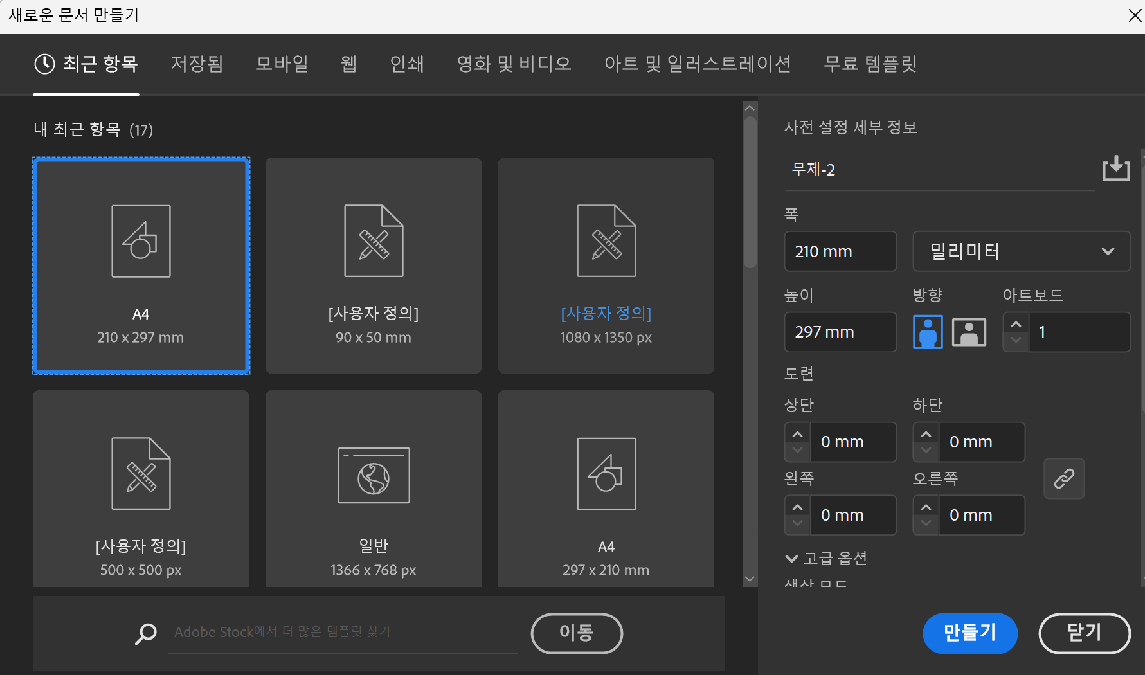Viewport: 1145px width, 675px height.
Task: Increase right bleed using its up arrow
Action: point(926,506)
